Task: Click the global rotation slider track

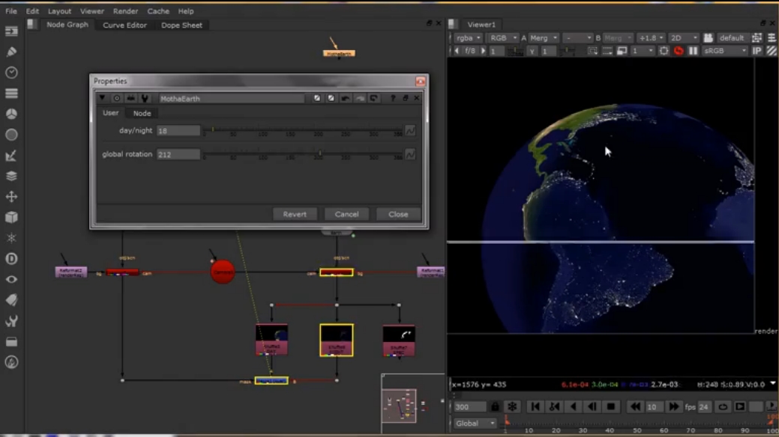Action: [x=303, y=154]
